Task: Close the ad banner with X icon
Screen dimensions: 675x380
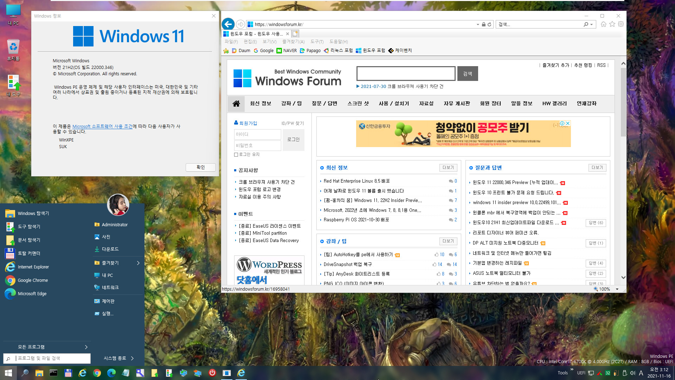Action: click(568, 123)
